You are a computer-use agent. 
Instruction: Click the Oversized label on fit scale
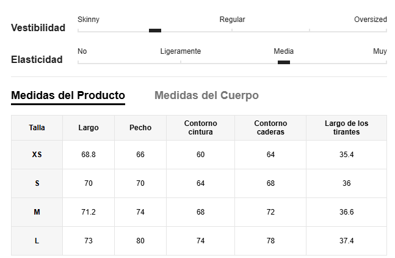pos(371,20)
